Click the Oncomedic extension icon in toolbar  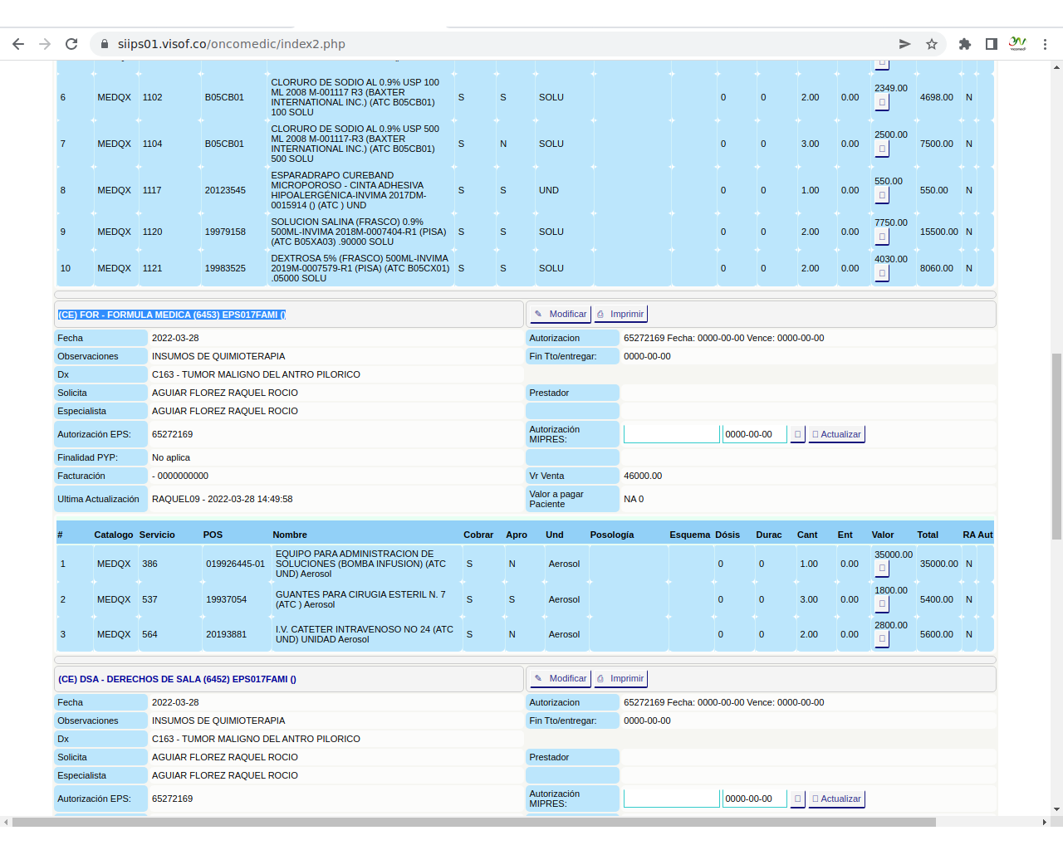(1018, 44)
